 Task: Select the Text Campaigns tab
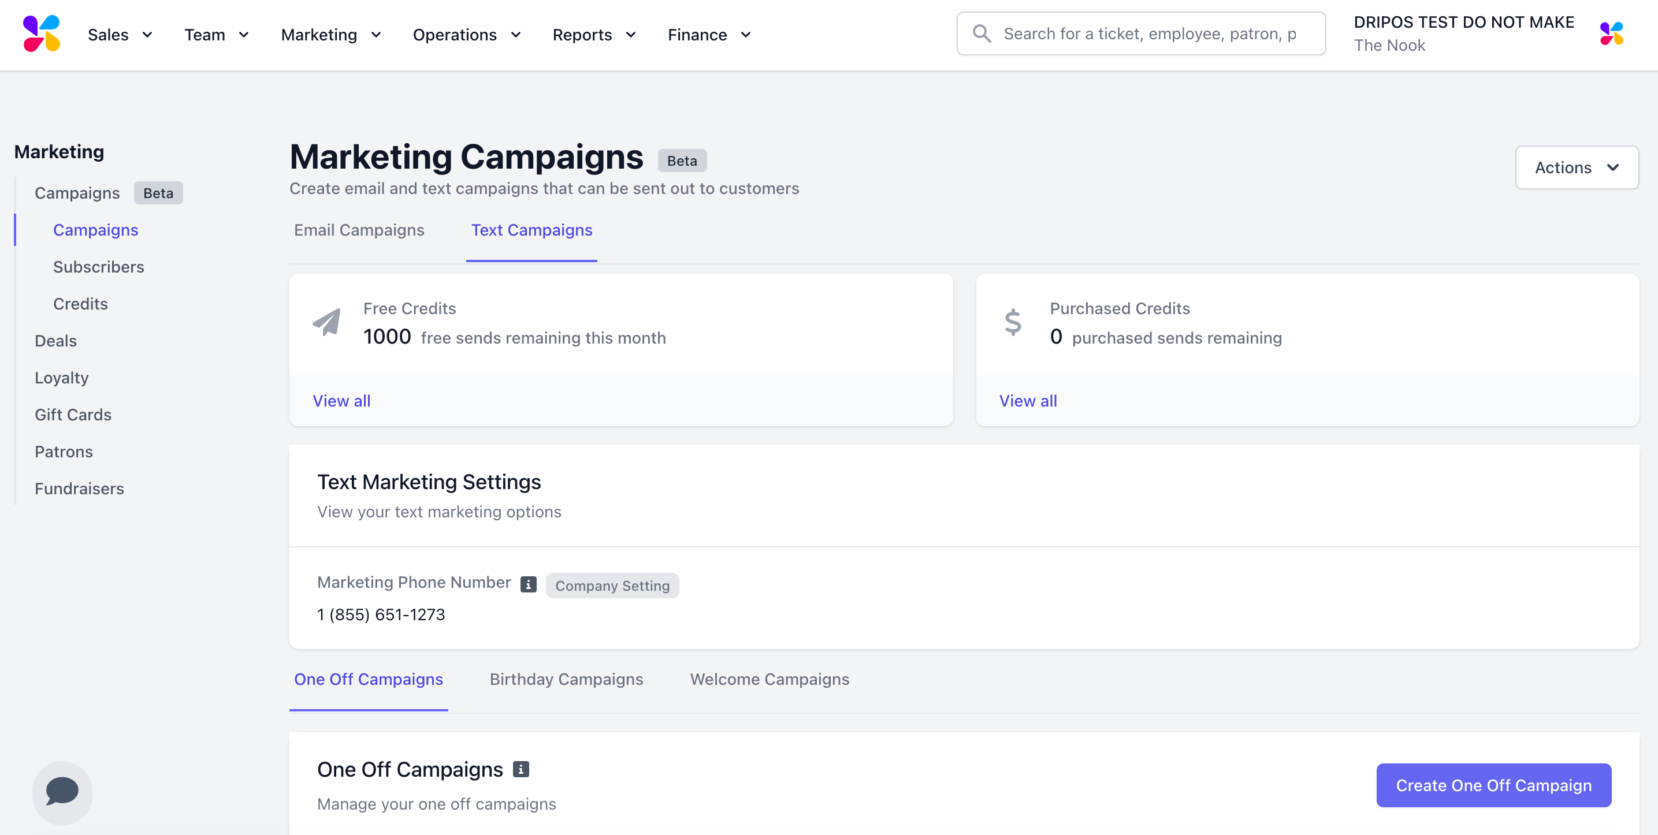(x=531, y=230)
